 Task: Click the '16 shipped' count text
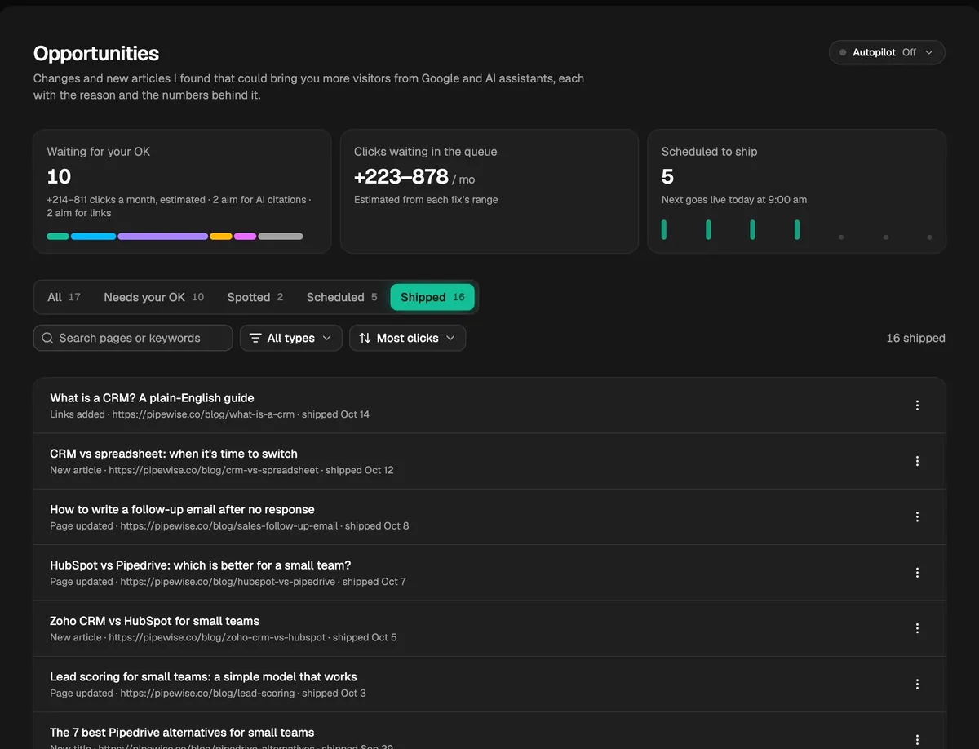(x=915, y=338)
